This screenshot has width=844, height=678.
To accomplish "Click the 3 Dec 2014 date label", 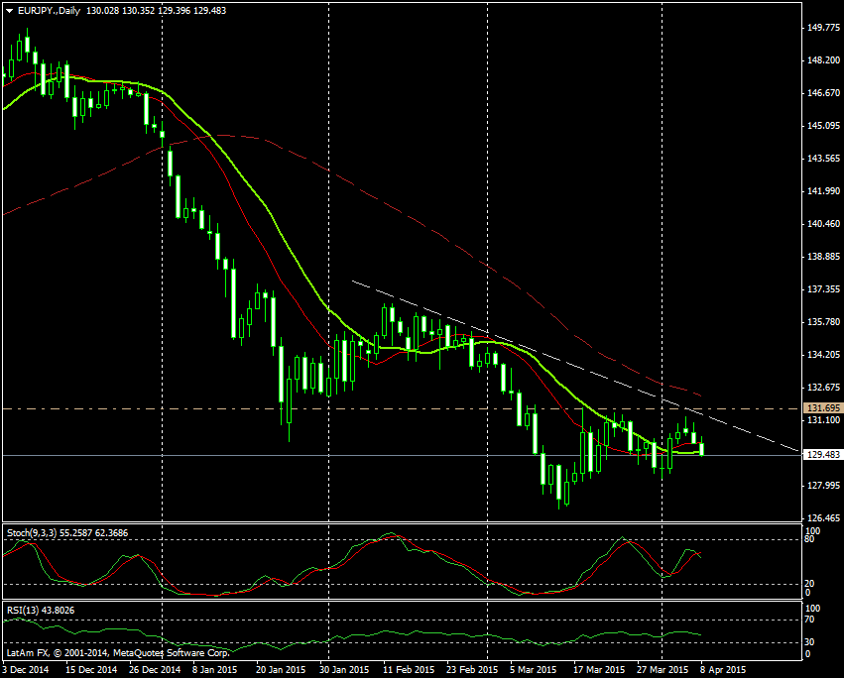I will 24,669.
